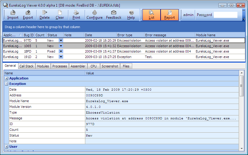Click the Type value EAccessViolation in details
The width and height of the screenshot is (248, 155).
(x=103, y=113)
